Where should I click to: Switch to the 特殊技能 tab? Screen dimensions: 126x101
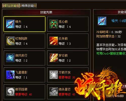[x=28, y=6]
